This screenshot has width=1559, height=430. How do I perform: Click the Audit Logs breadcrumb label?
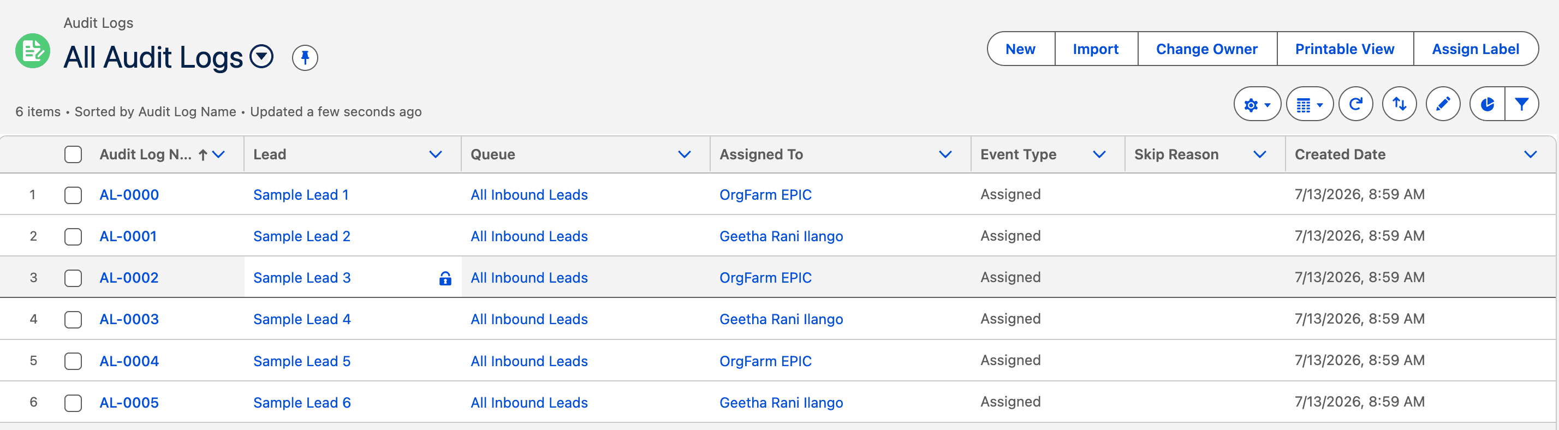tap(98, 23)
